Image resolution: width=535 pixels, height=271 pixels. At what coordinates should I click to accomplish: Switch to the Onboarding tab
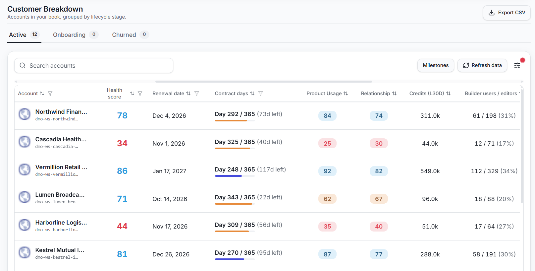point(76,35)
